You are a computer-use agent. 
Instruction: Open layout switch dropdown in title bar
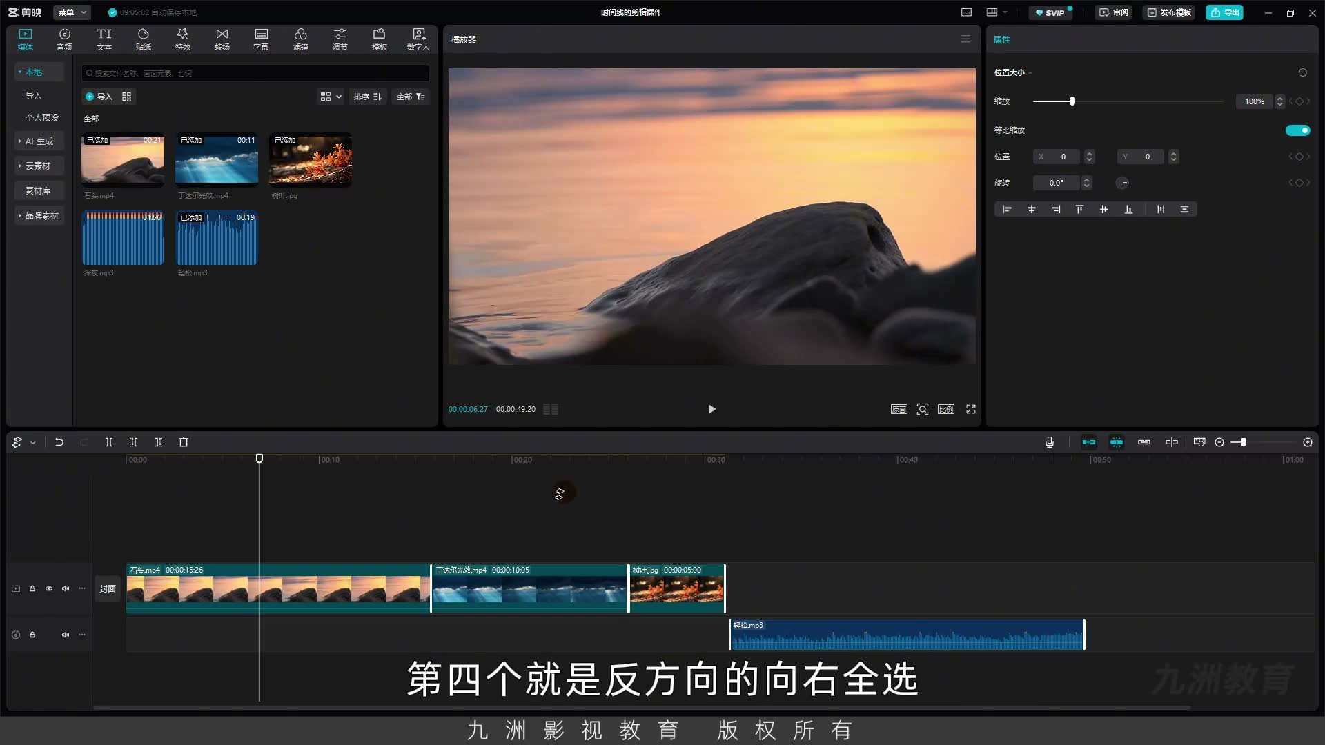pos(997,12)
